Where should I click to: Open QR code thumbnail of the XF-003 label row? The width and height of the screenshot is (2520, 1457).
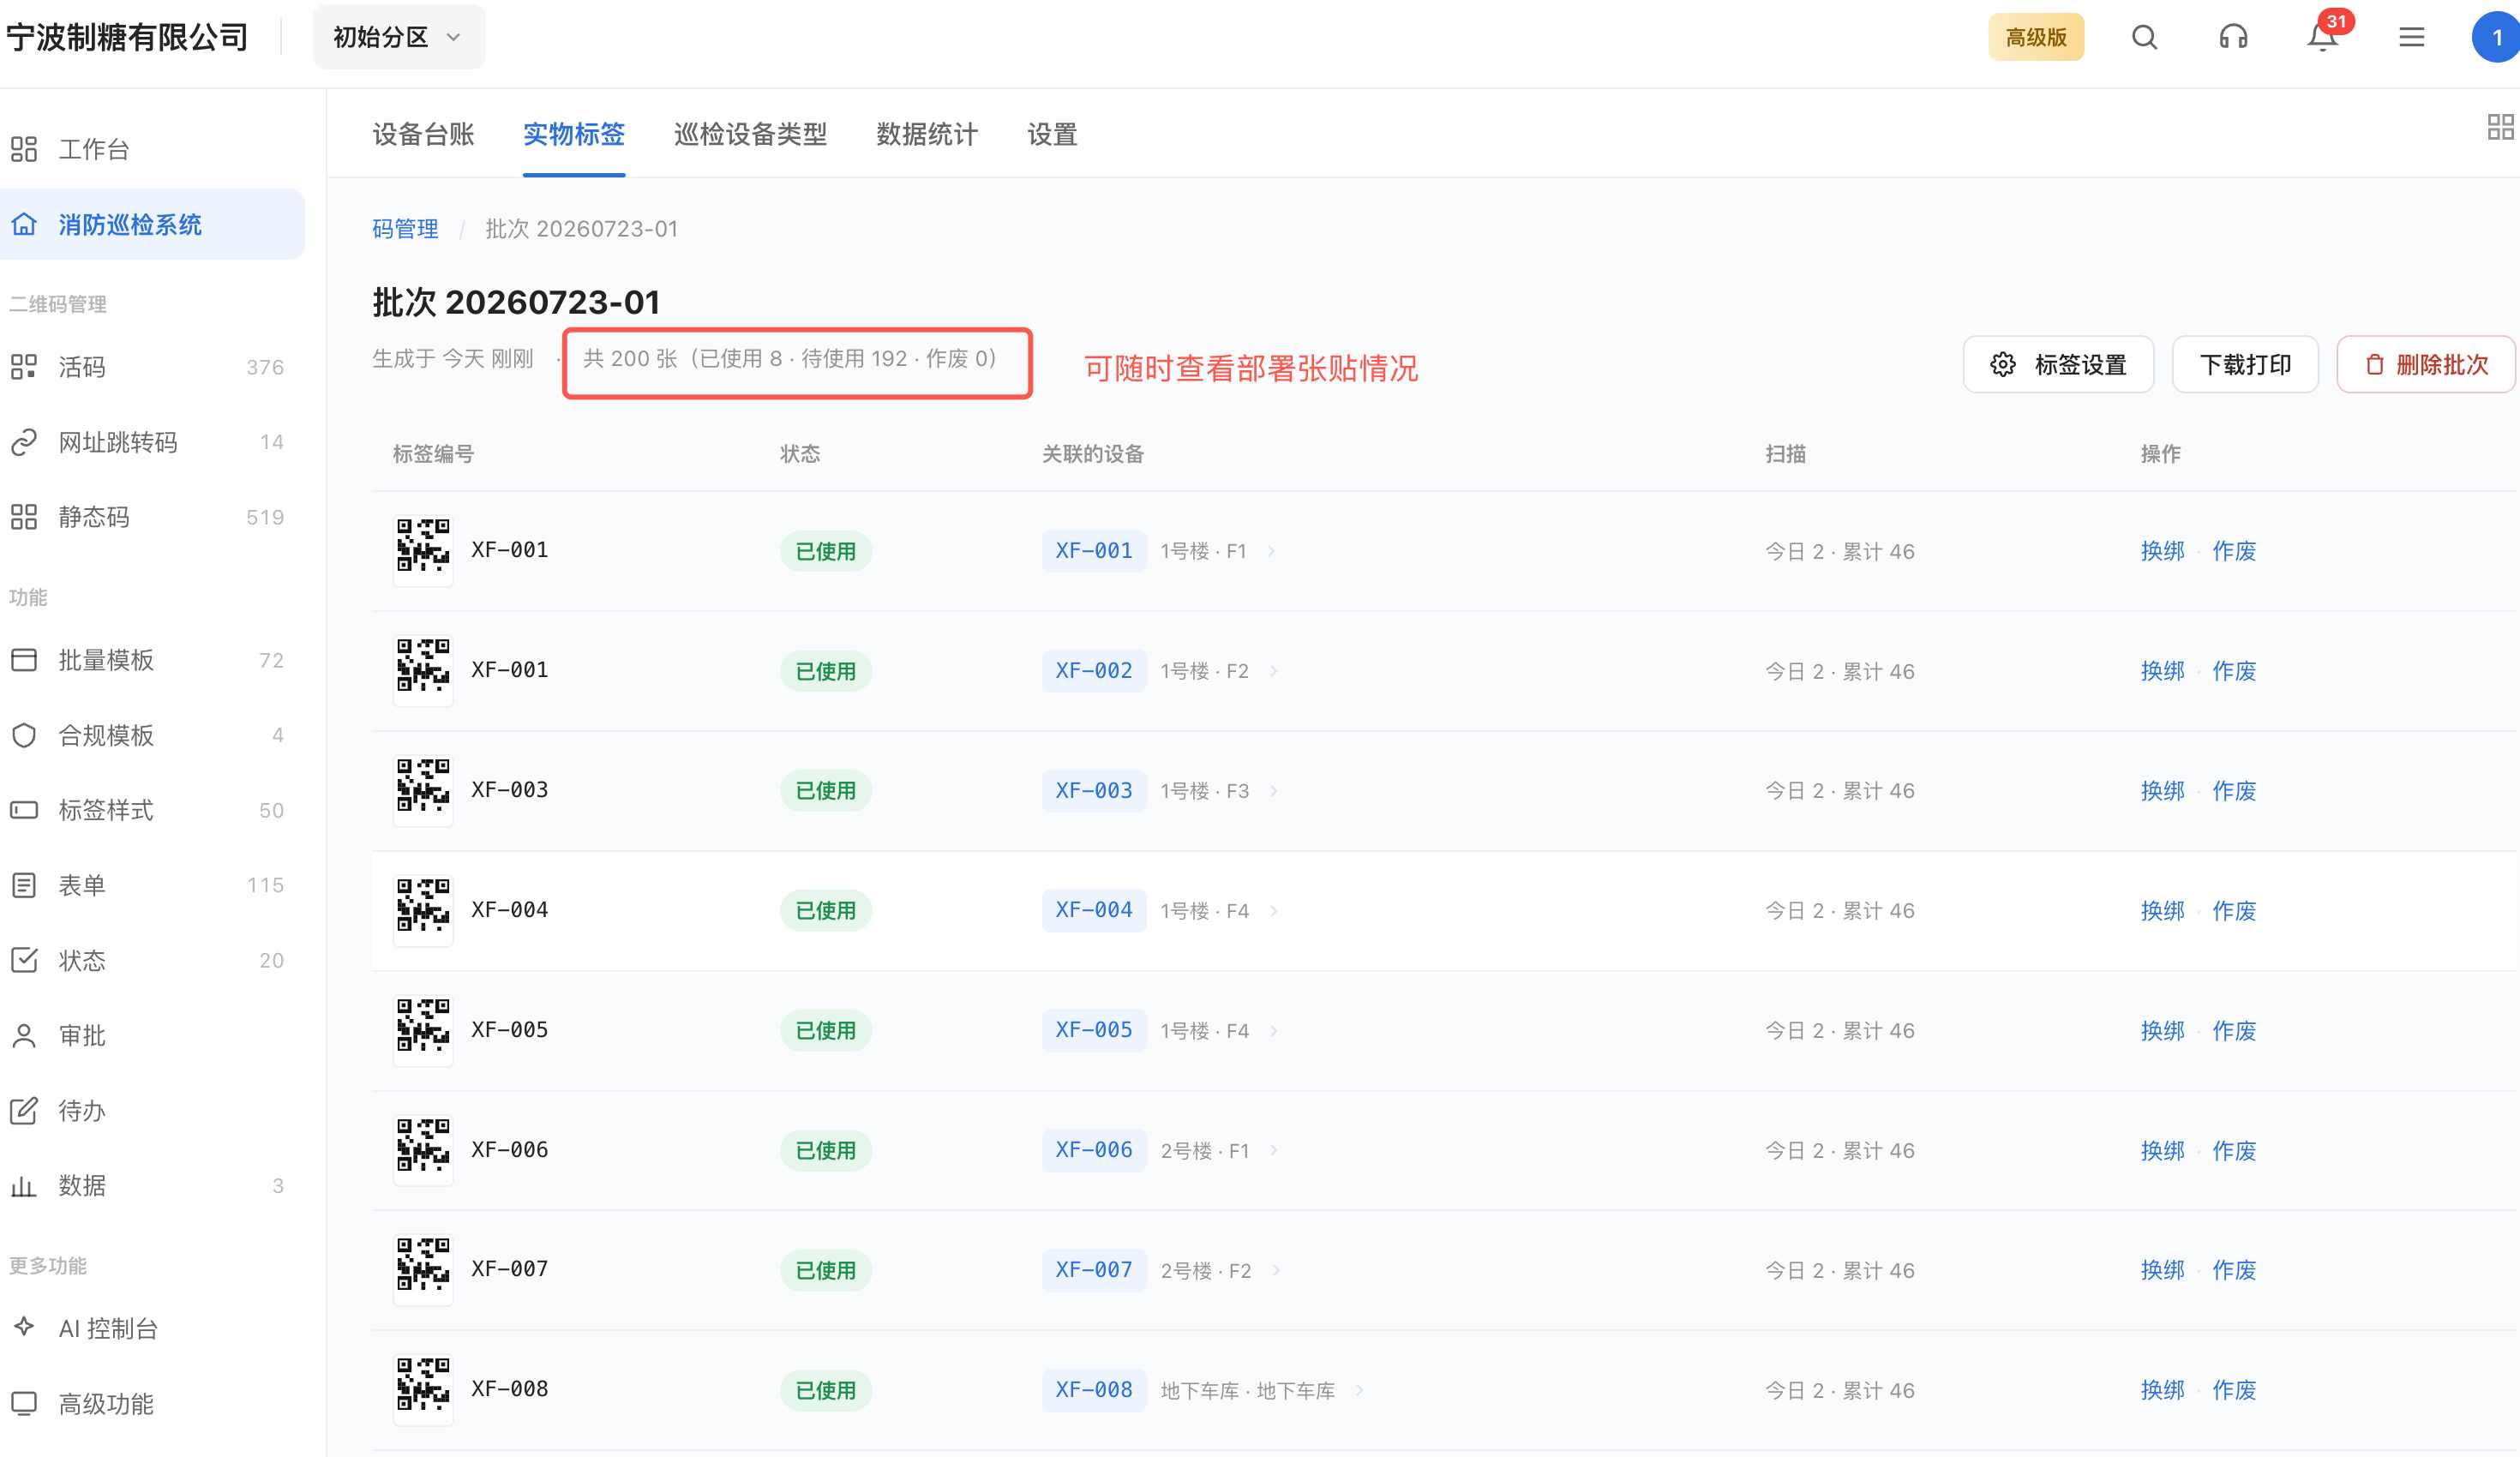pyautogui.click(x=423, y=789)
